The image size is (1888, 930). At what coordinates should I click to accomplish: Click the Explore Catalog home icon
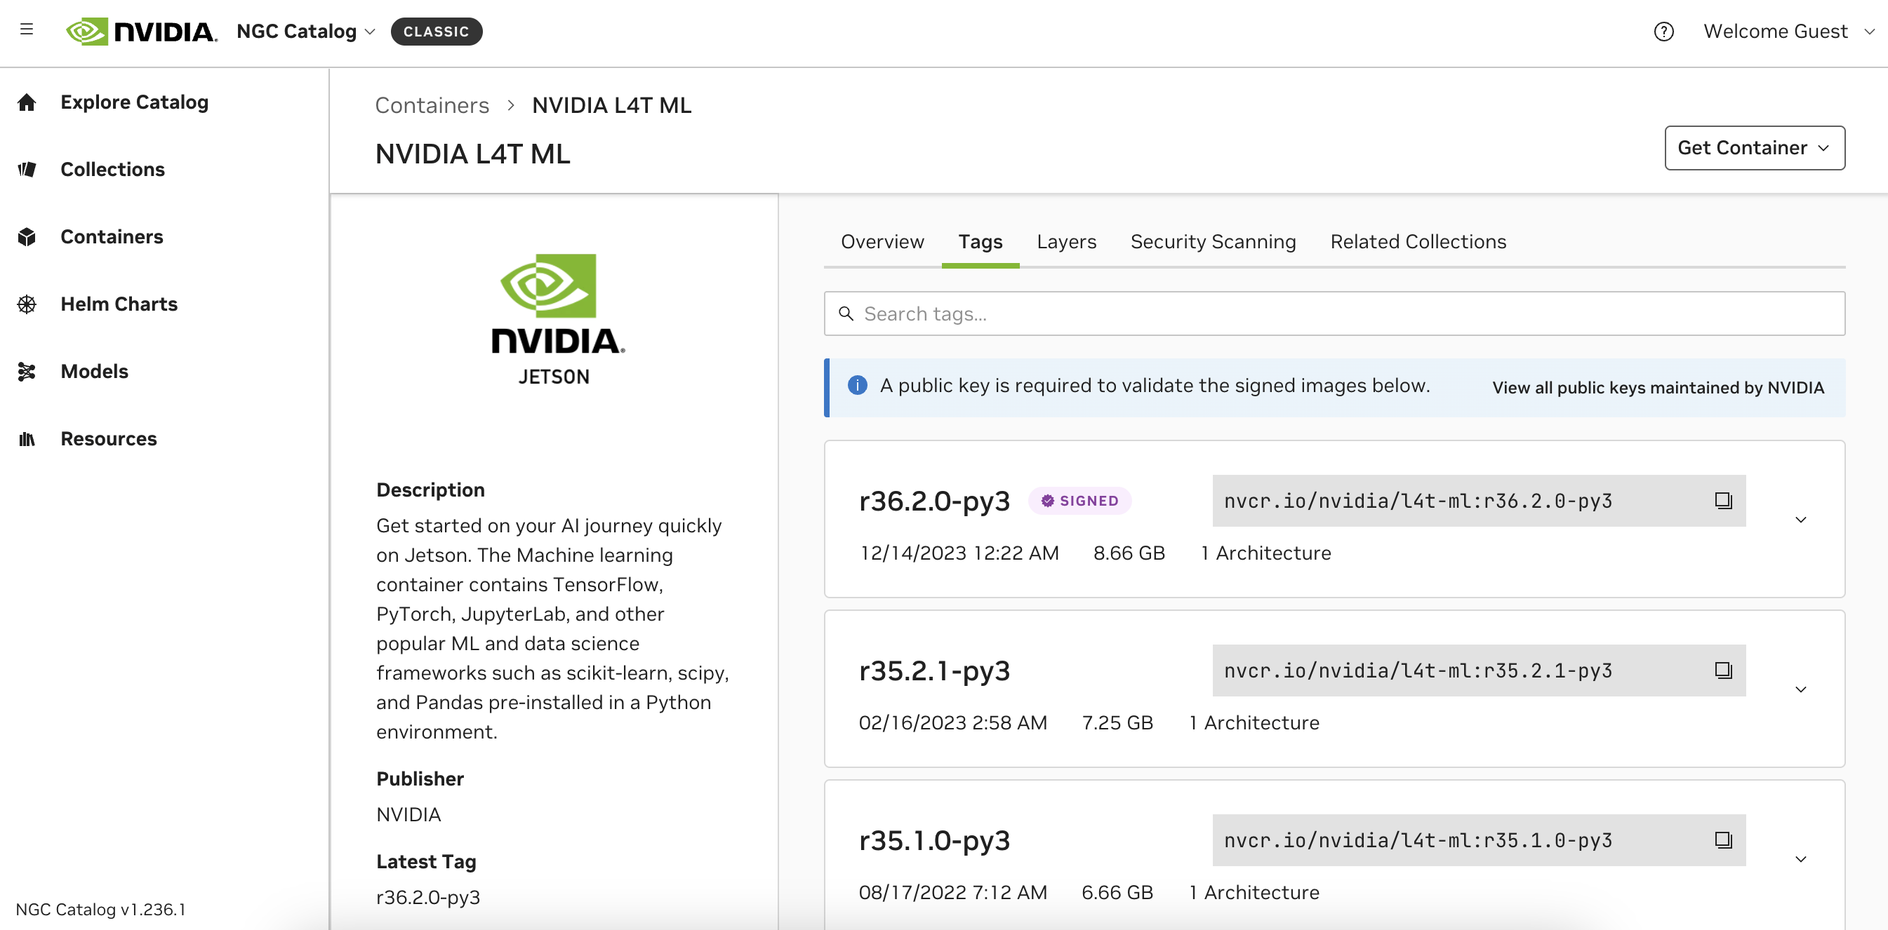tap(27, 102)
